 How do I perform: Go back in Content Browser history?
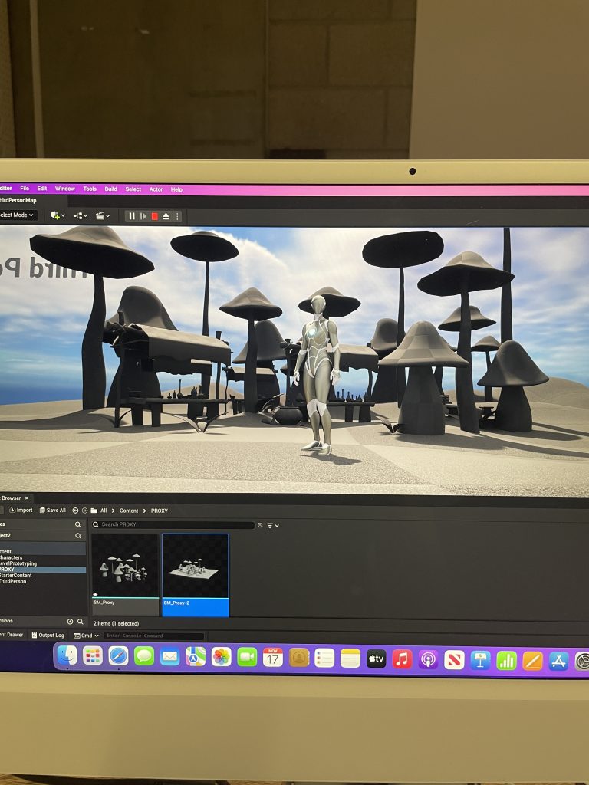coord(75,511)
